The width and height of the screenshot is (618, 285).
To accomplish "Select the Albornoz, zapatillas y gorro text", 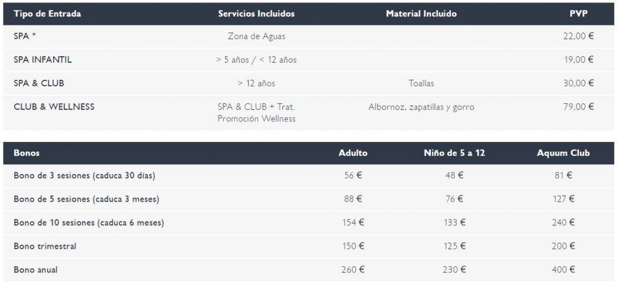I will pos(421,107).
